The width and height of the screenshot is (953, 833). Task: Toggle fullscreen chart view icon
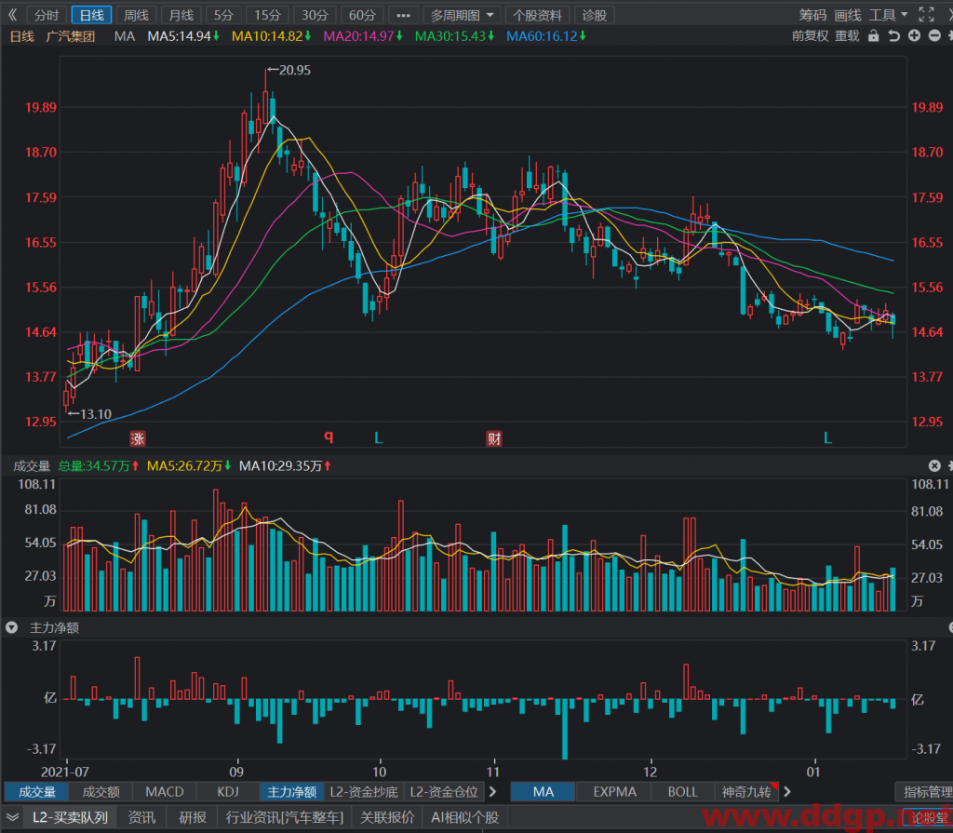[926, 15]
